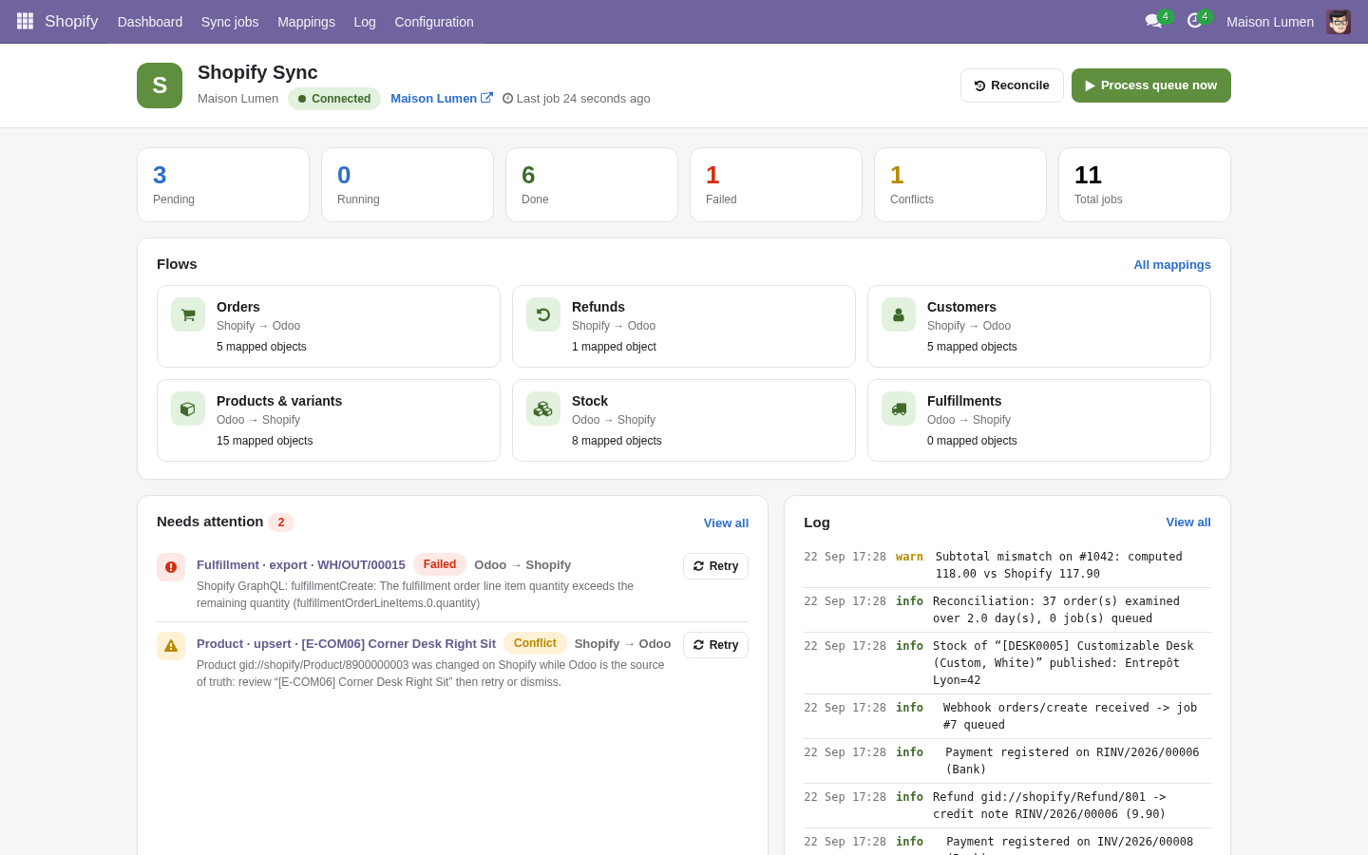The image size is (1368, 855).
Task: Open the Done jobs stat card
Action: click(x=592, y=185)
